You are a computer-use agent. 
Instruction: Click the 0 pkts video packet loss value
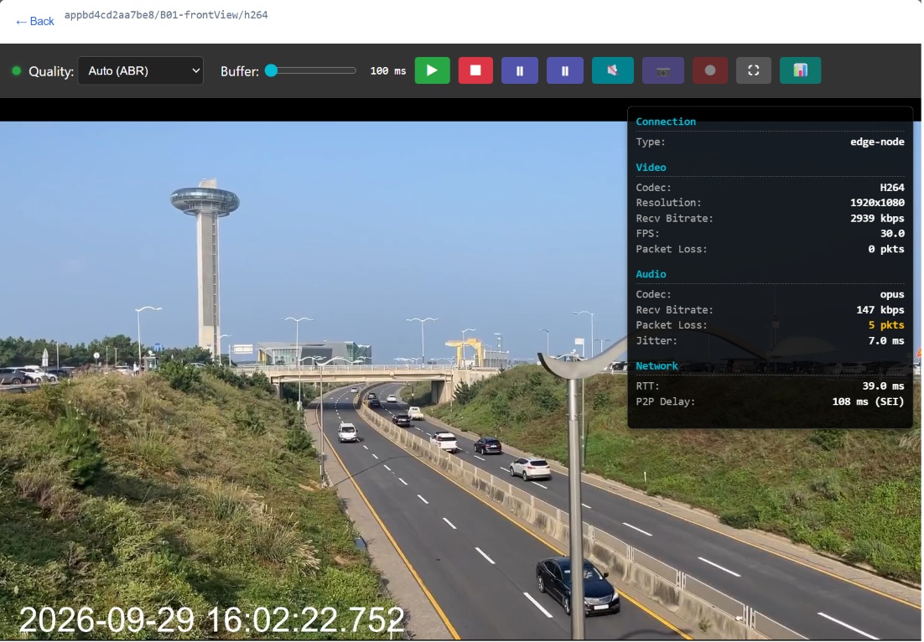pyautogui.click(x=886, y=249)
